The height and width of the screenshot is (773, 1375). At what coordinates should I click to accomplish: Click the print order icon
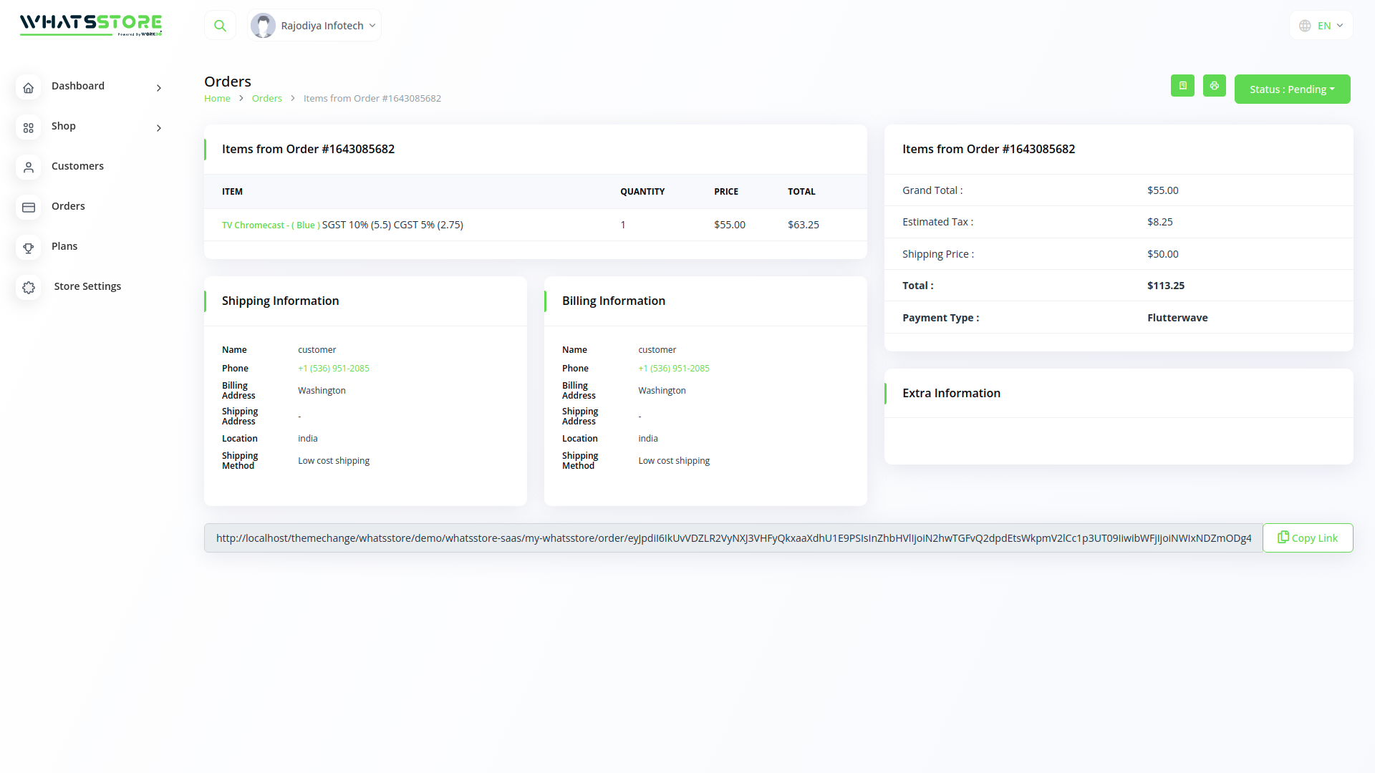point(1214,85)
